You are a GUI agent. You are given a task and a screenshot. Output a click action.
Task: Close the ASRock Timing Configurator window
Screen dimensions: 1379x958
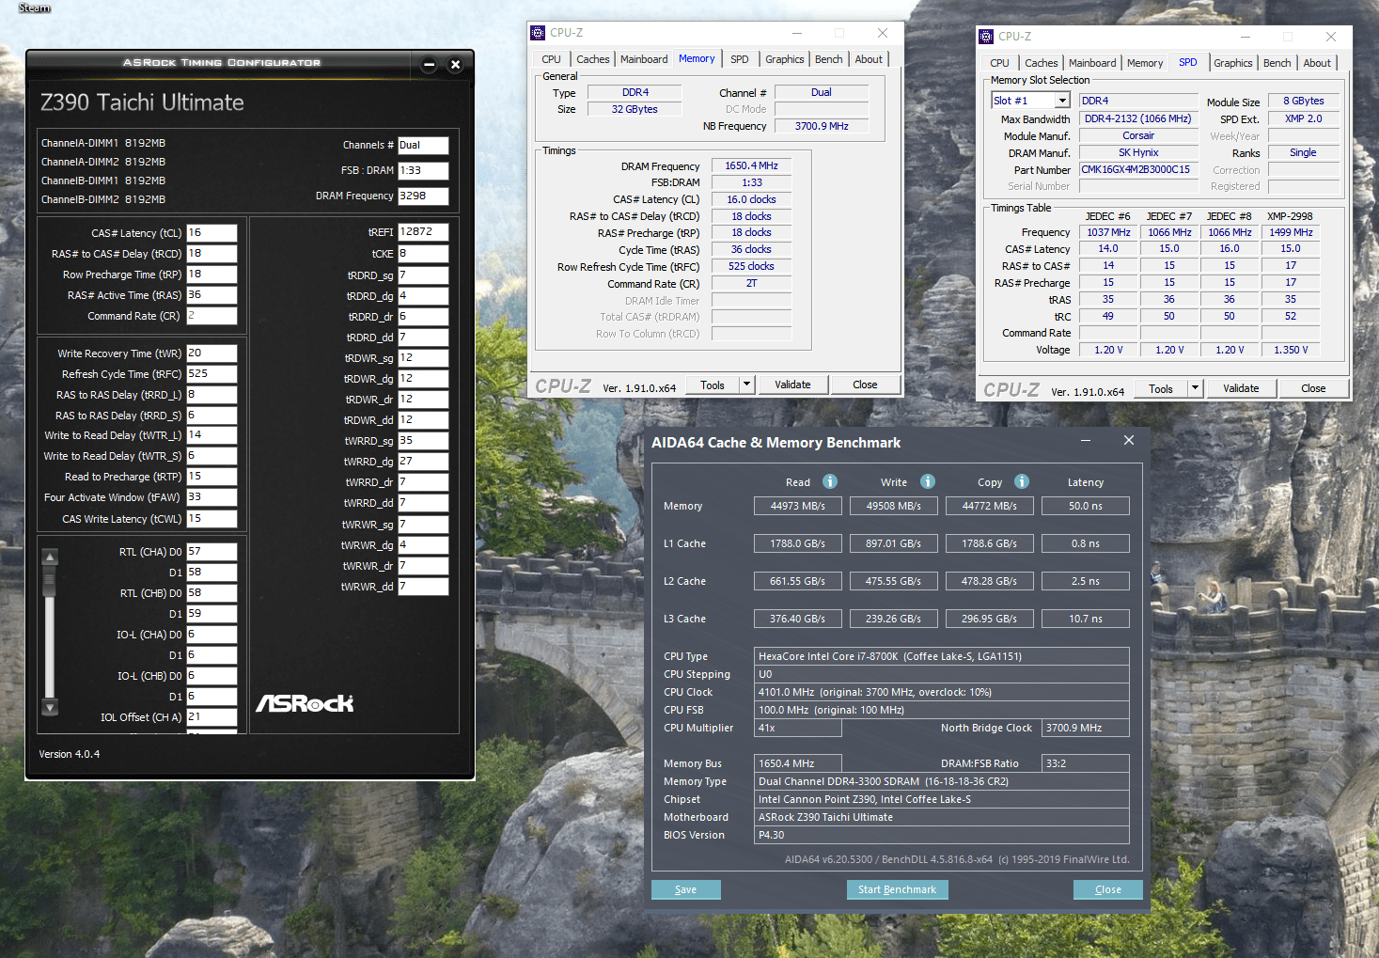455,65
